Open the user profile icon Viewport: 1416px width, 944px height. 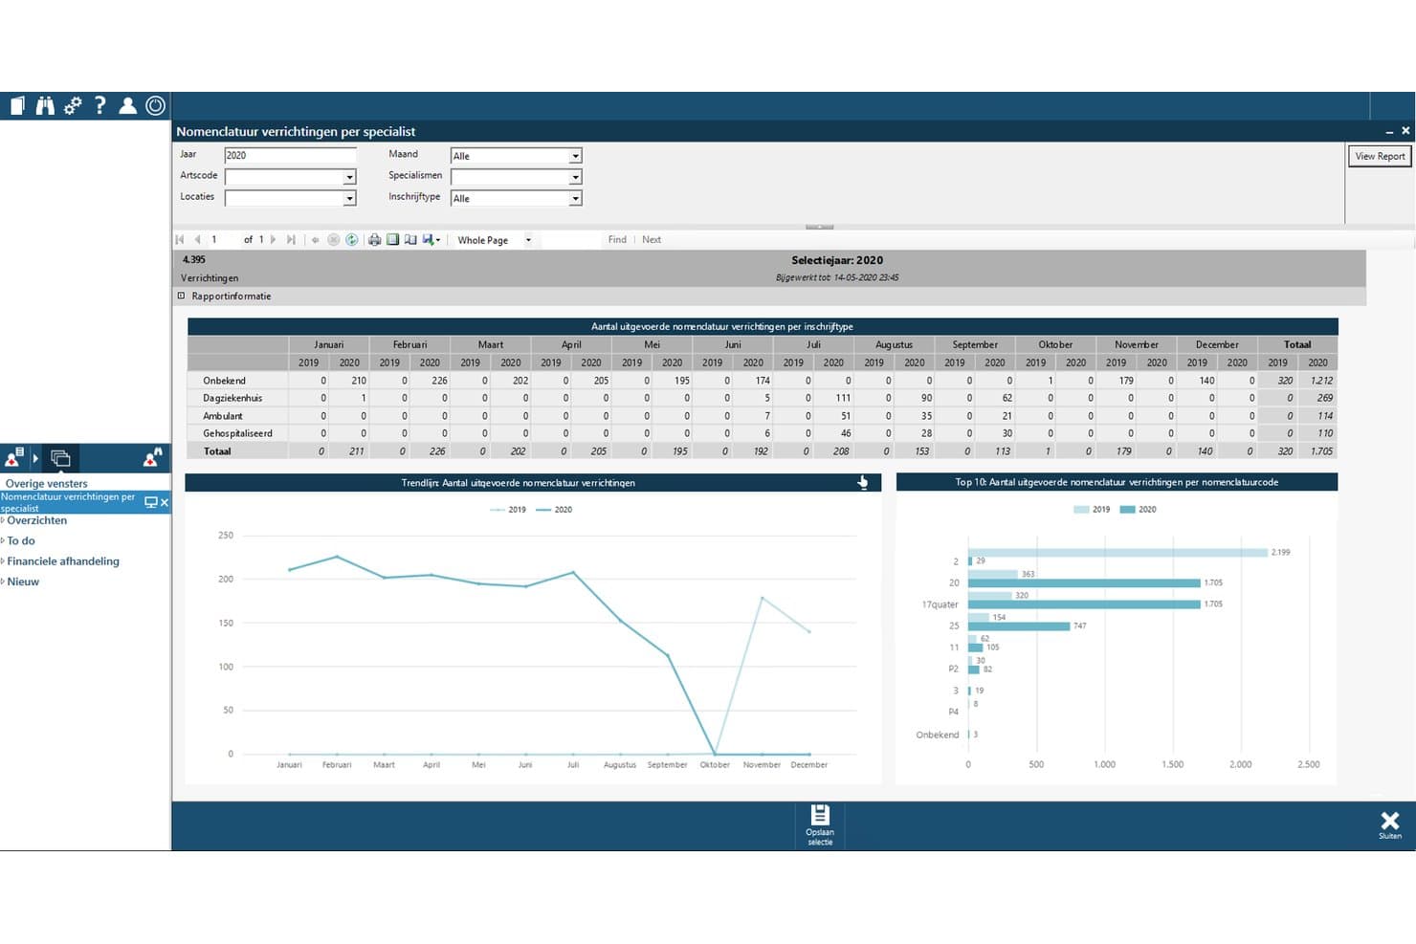click(127, 105)
